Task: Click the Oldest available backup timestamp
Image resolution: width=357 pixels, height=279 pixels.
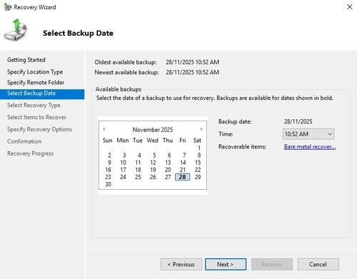Action: (x=192, y=62)
